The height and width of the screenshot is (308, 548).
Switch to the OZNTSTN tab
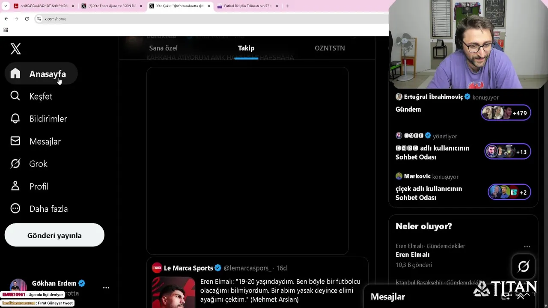330,48
